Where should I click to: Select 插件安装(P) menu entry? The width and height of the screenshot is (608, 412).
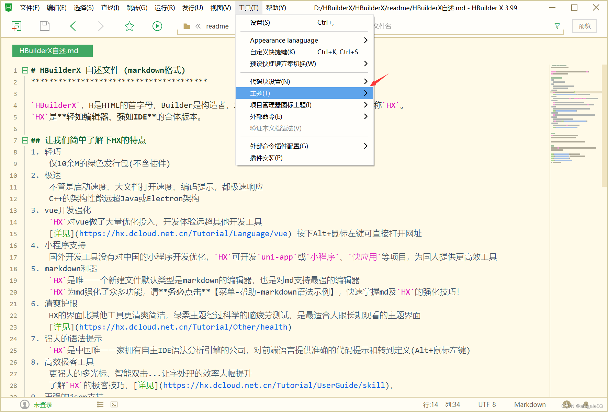click(304, 158)
